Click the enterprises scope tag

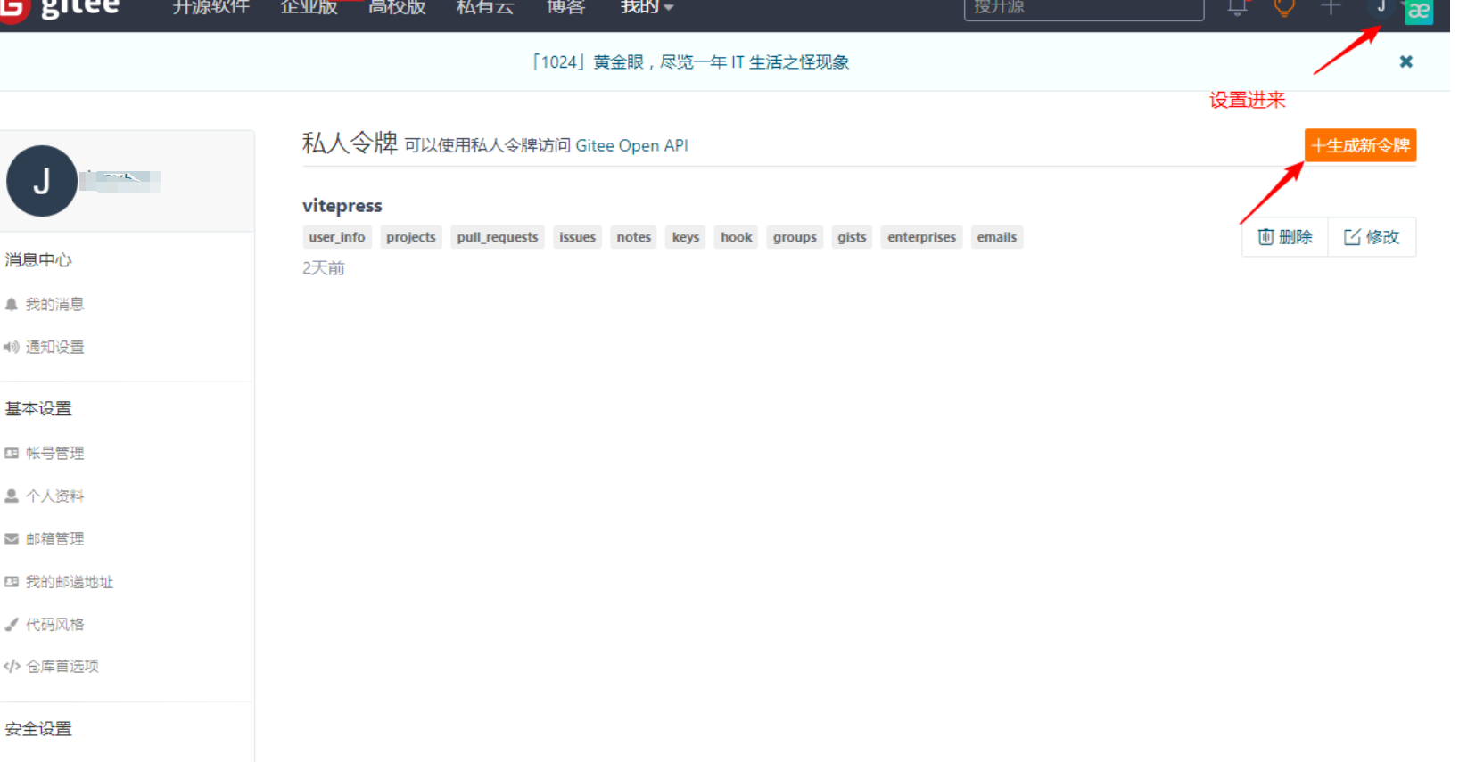tap(921, 237)
